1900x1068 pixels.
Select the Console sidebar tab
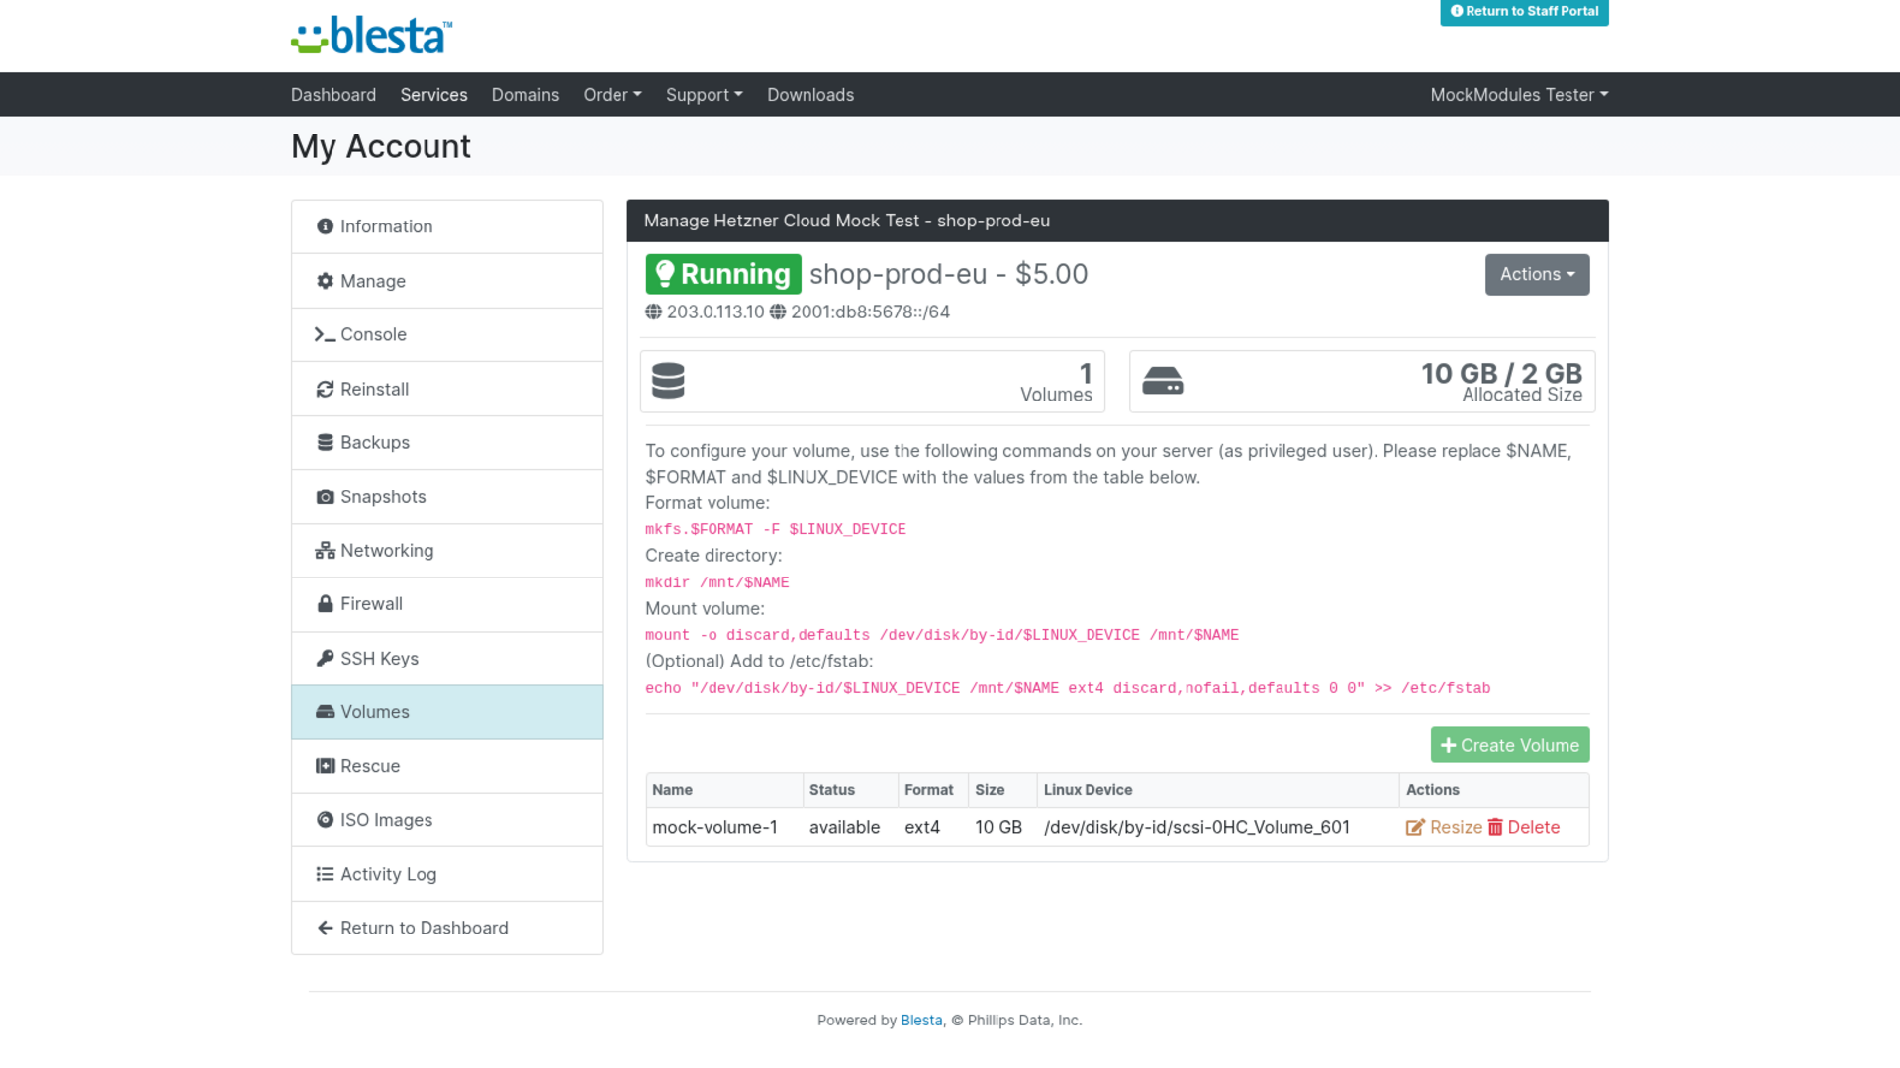pyautogui.click(x=447, y=334)
